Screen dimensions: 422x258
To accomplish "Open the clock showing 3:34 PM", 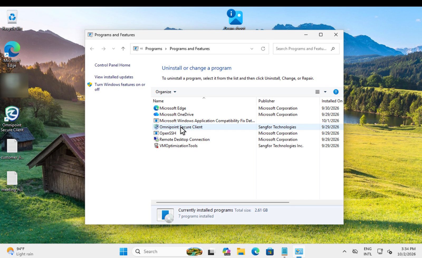I will (x=406, y=251).
